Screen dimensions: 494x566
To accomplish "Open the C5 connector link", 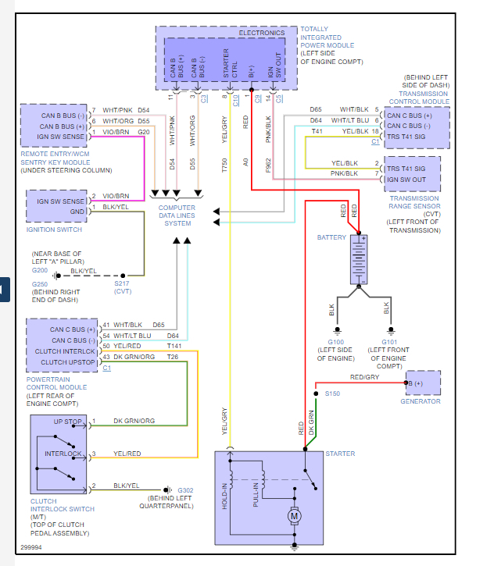I will point(279,99).
